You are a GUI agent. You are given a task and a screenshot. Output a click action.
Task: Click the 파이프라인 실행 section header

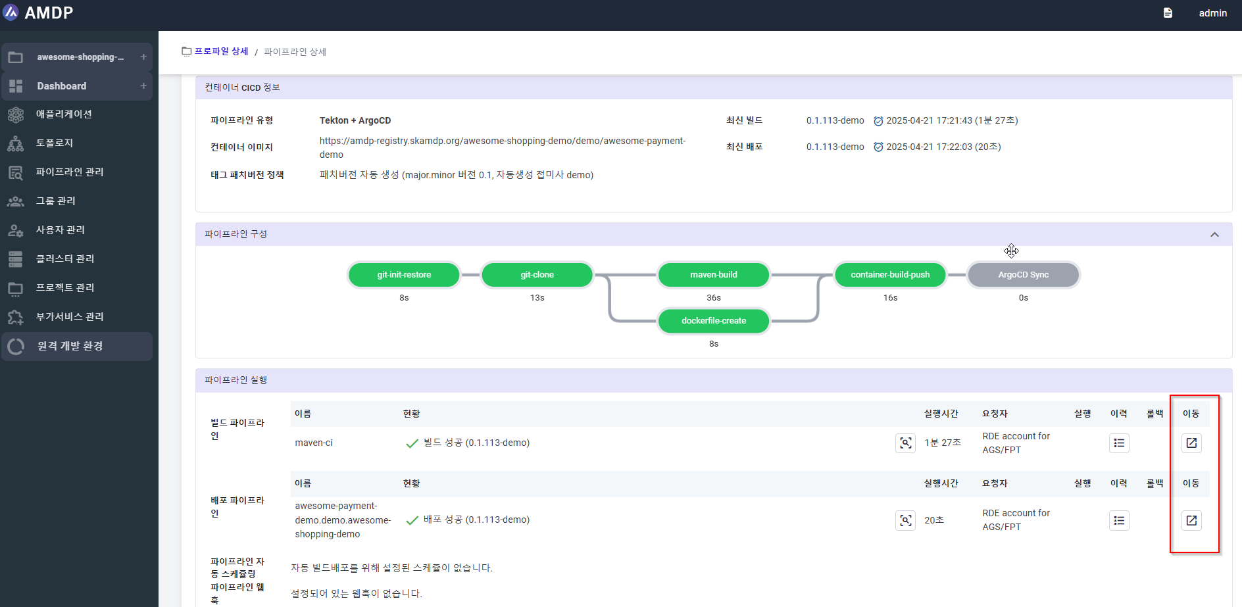pyautogui.click(x=714, y=380)
